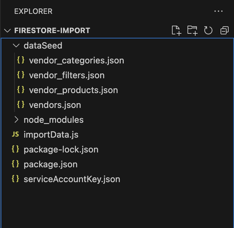
Task: Expand the node_modules folder chevron
Action: (x=16, y=120)
